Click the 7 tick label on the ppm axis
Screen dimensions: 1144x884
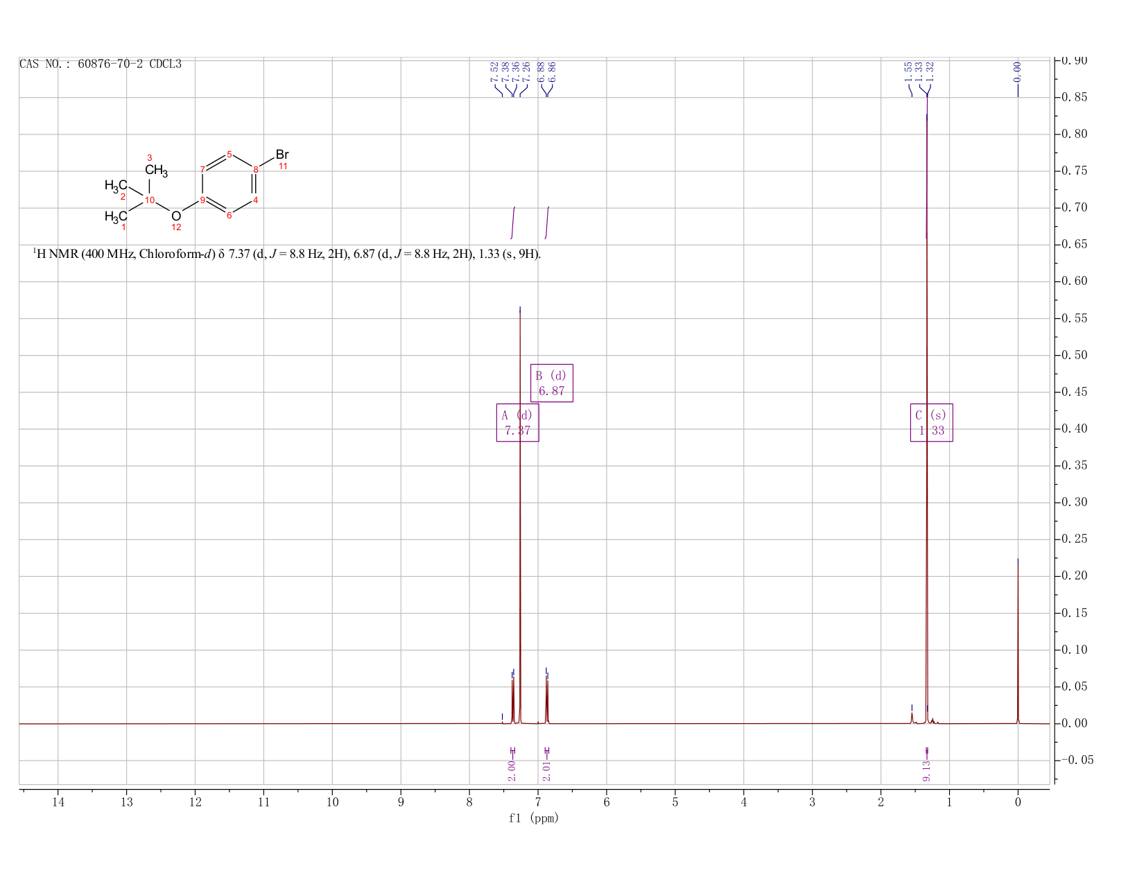pyautogui.click(x=538, y=802)
